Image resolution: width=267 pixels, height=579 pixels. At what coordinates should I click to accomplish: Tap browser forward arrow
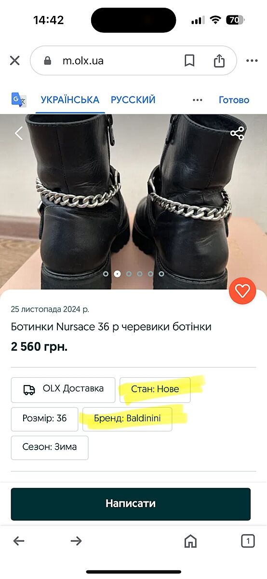click(x=76, y=541)
